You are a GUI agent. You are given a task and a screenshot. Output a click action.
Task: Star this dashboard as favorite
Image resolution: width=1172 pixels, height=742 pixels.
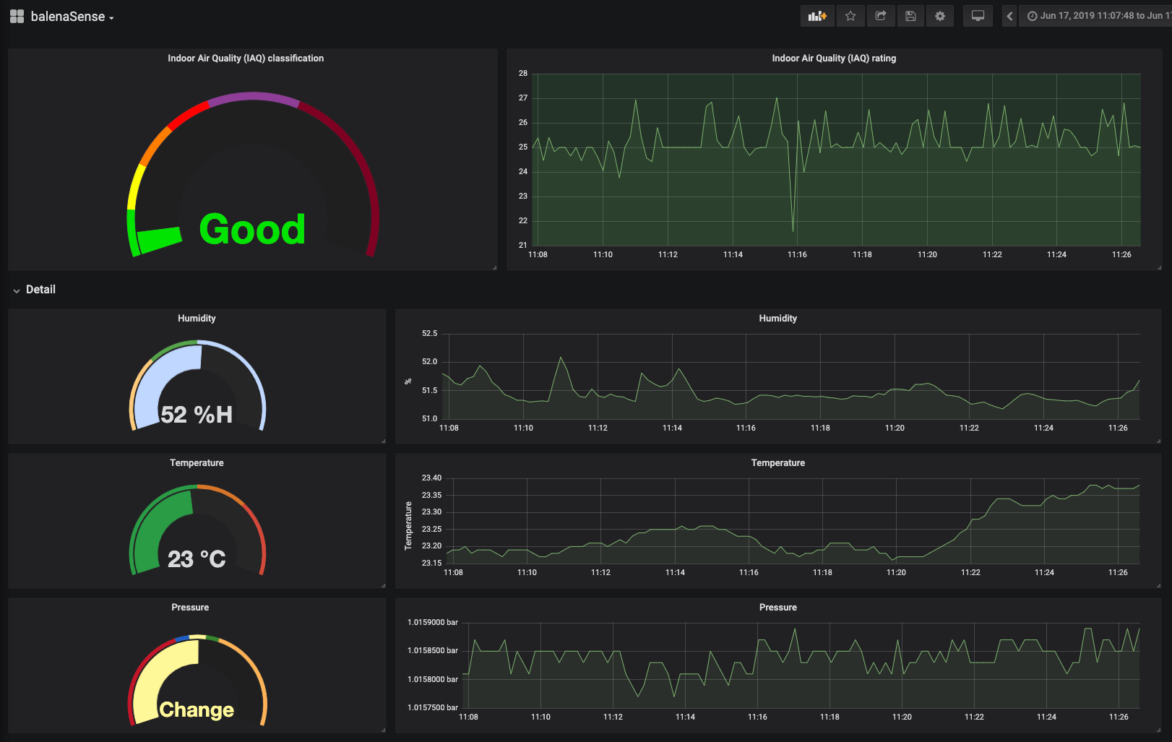click(x=850, y=16)
